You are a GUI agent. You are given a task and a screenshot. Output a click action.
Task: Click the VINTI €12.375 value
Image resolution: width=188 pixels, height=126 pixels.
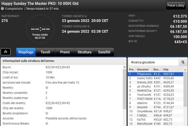[x=180, y=16]
